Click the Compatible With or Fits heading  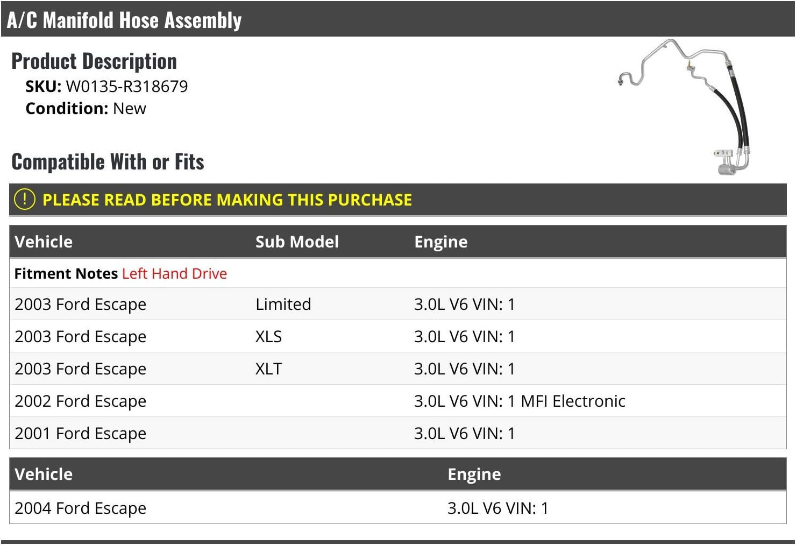coord(108,161)
